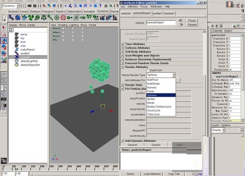Collapse the Render Attributes section
245x176 pixels.
coord(122,67)
